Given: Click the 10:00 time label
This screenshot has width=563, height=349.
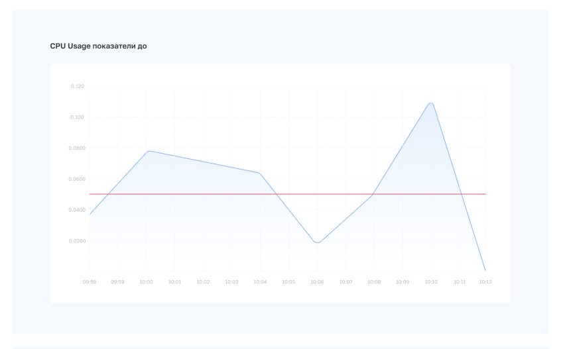Looking at the screenshot, I should [x=146, y=282].
